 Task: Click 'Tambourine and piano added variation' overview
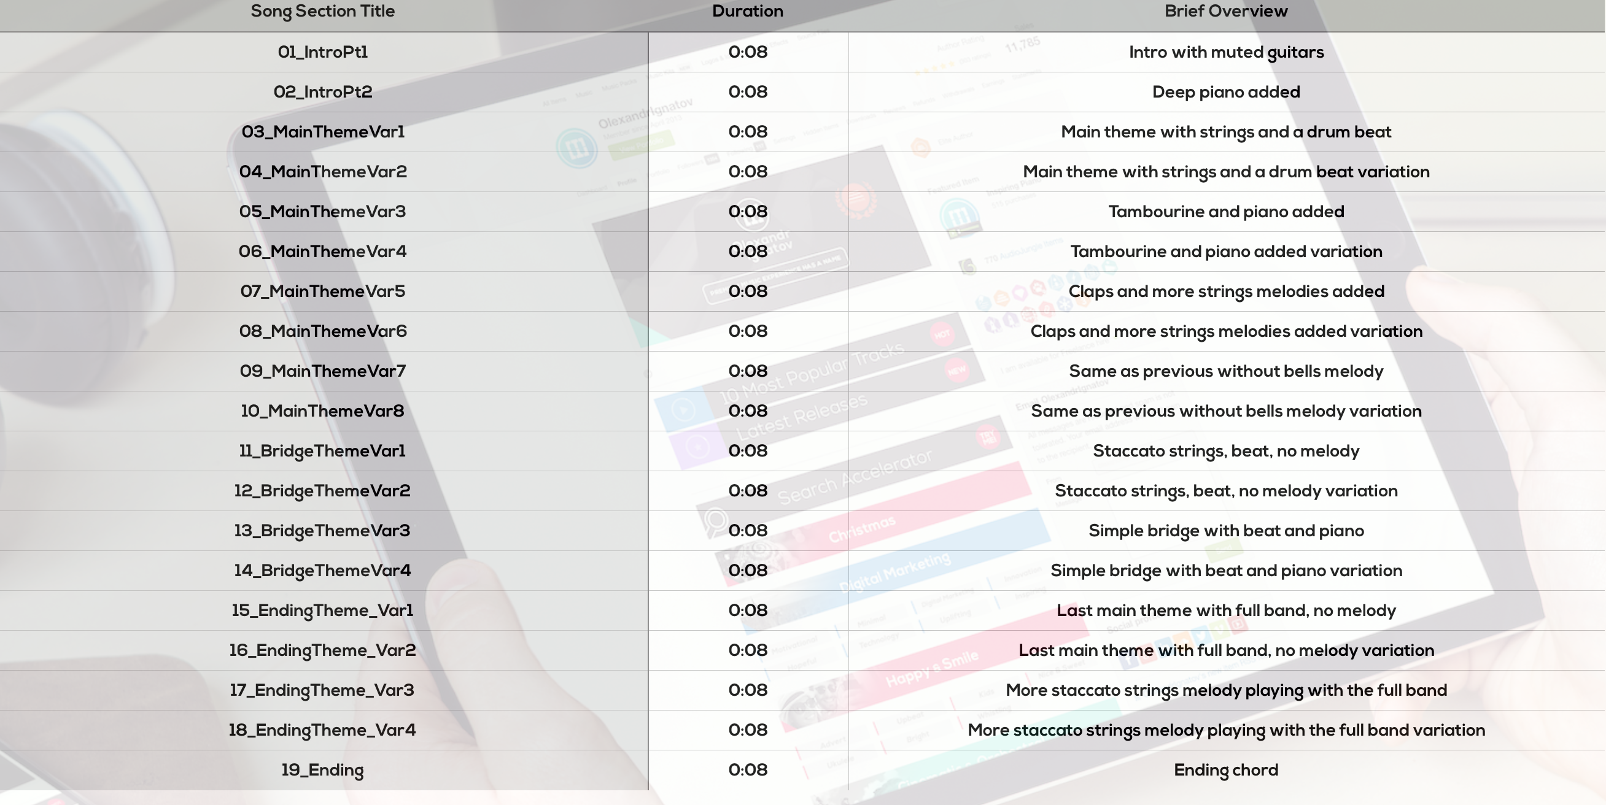[1226, 252]
